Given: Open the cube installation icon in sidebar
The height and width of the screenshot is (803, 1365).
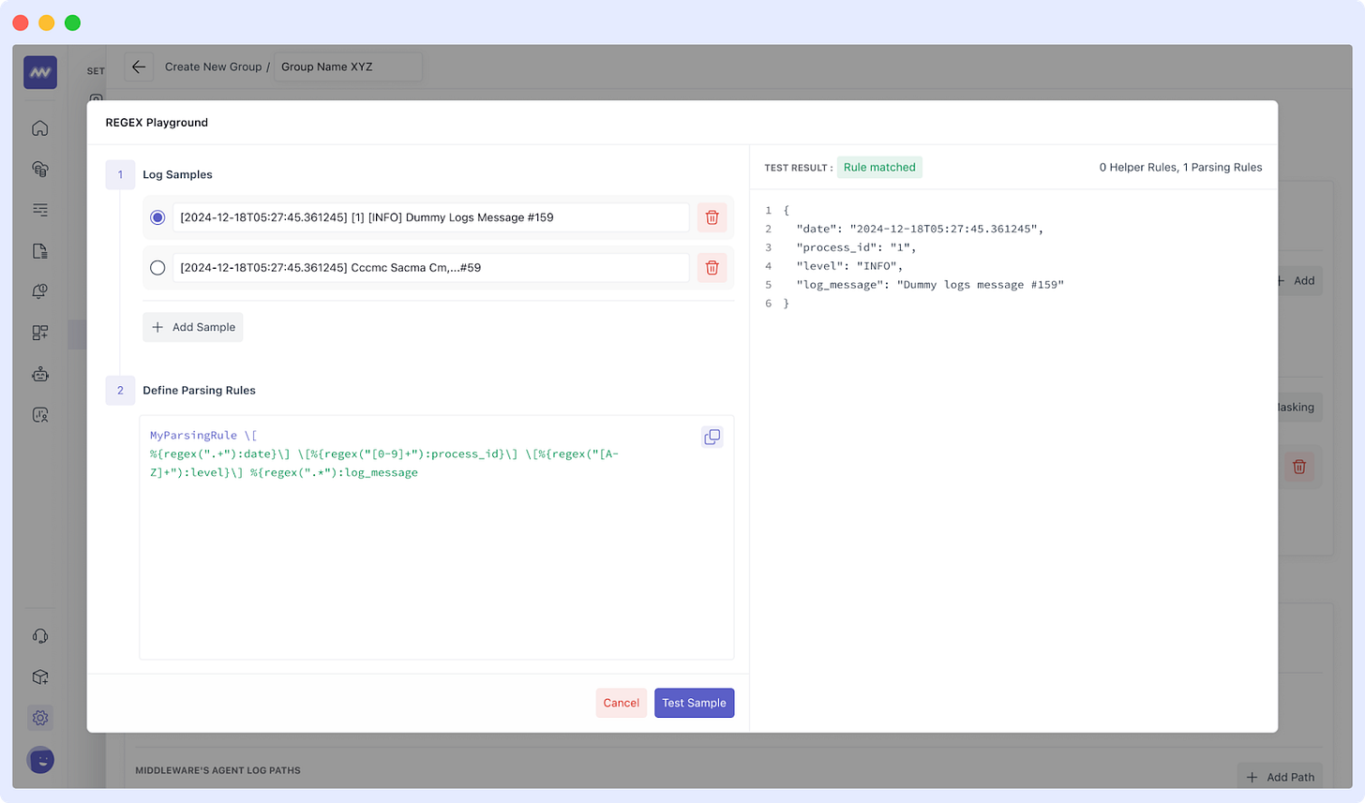Looking at the screenshot, I should tap(40, 677).
